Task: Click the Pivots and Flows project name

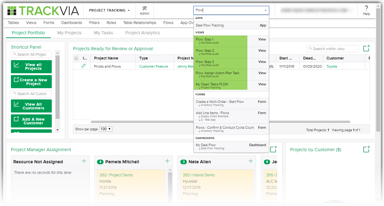Action: pos(107,66)
